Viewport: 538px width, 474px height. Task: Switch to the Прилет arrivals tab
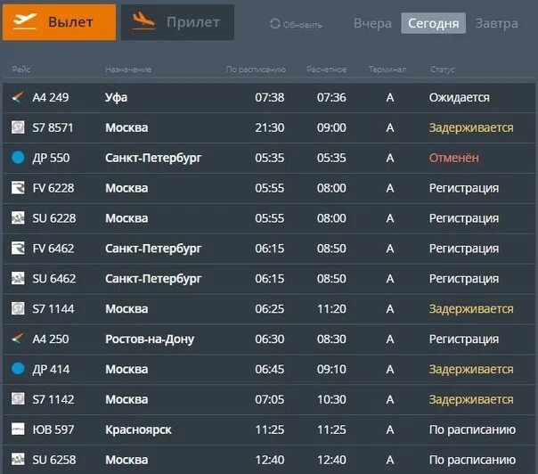177,22
